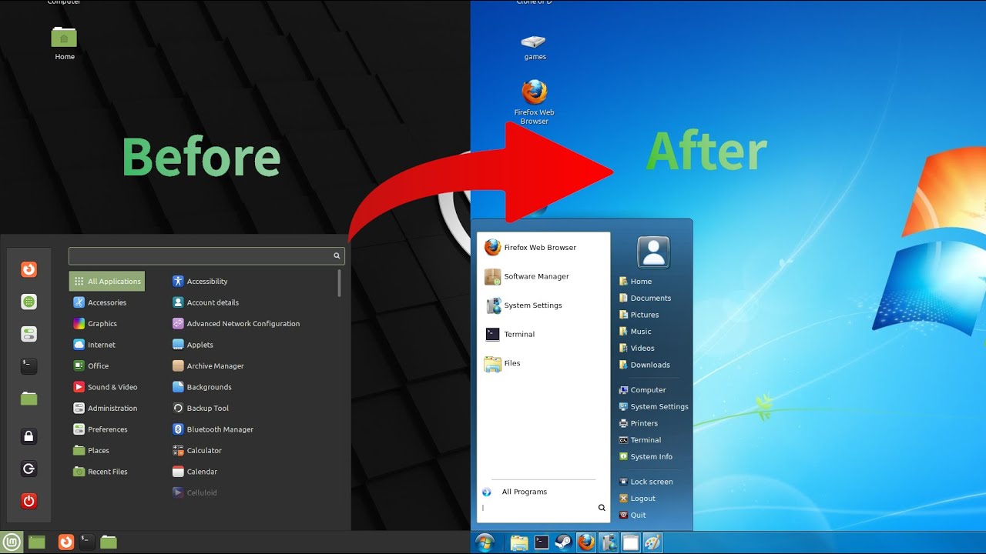This screenshot has width=986, height=554.
Task: Open Printers link in start menu
Action: 638,423
